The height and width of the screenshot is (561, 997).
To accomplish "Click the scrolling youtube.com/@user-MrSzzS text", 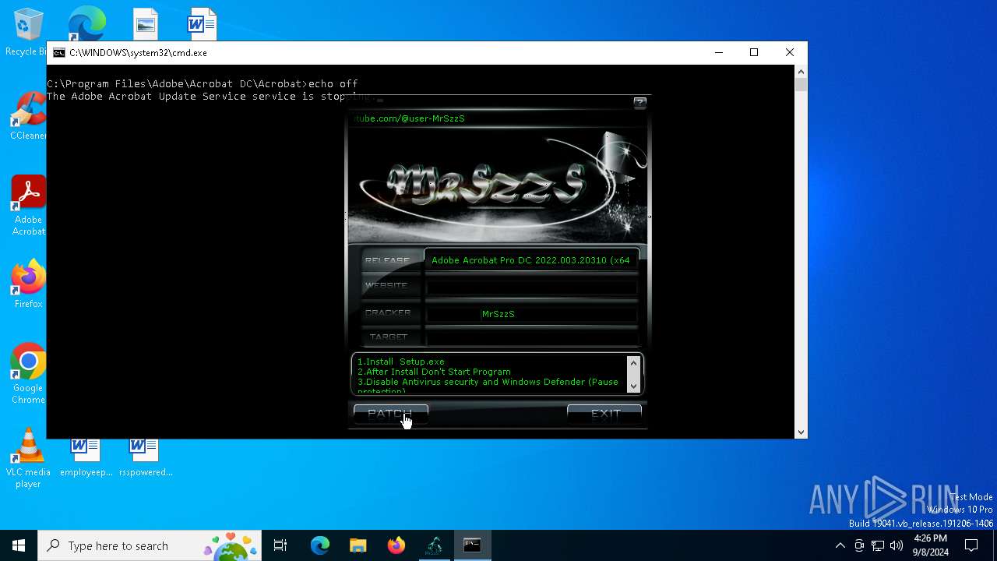I will pos(408,118).
